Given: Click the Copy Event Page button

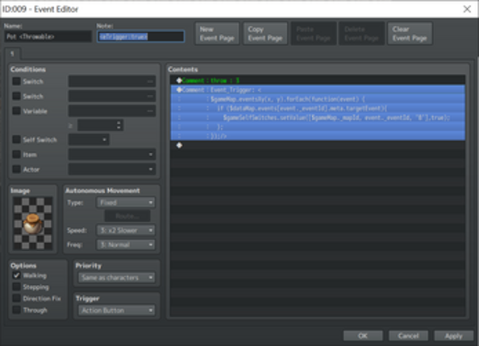Looking at the screenshot, I should coord(265,34).
